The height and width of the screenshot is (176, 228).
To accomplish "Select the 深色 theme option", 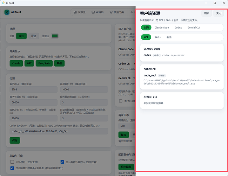I will 34,36.
